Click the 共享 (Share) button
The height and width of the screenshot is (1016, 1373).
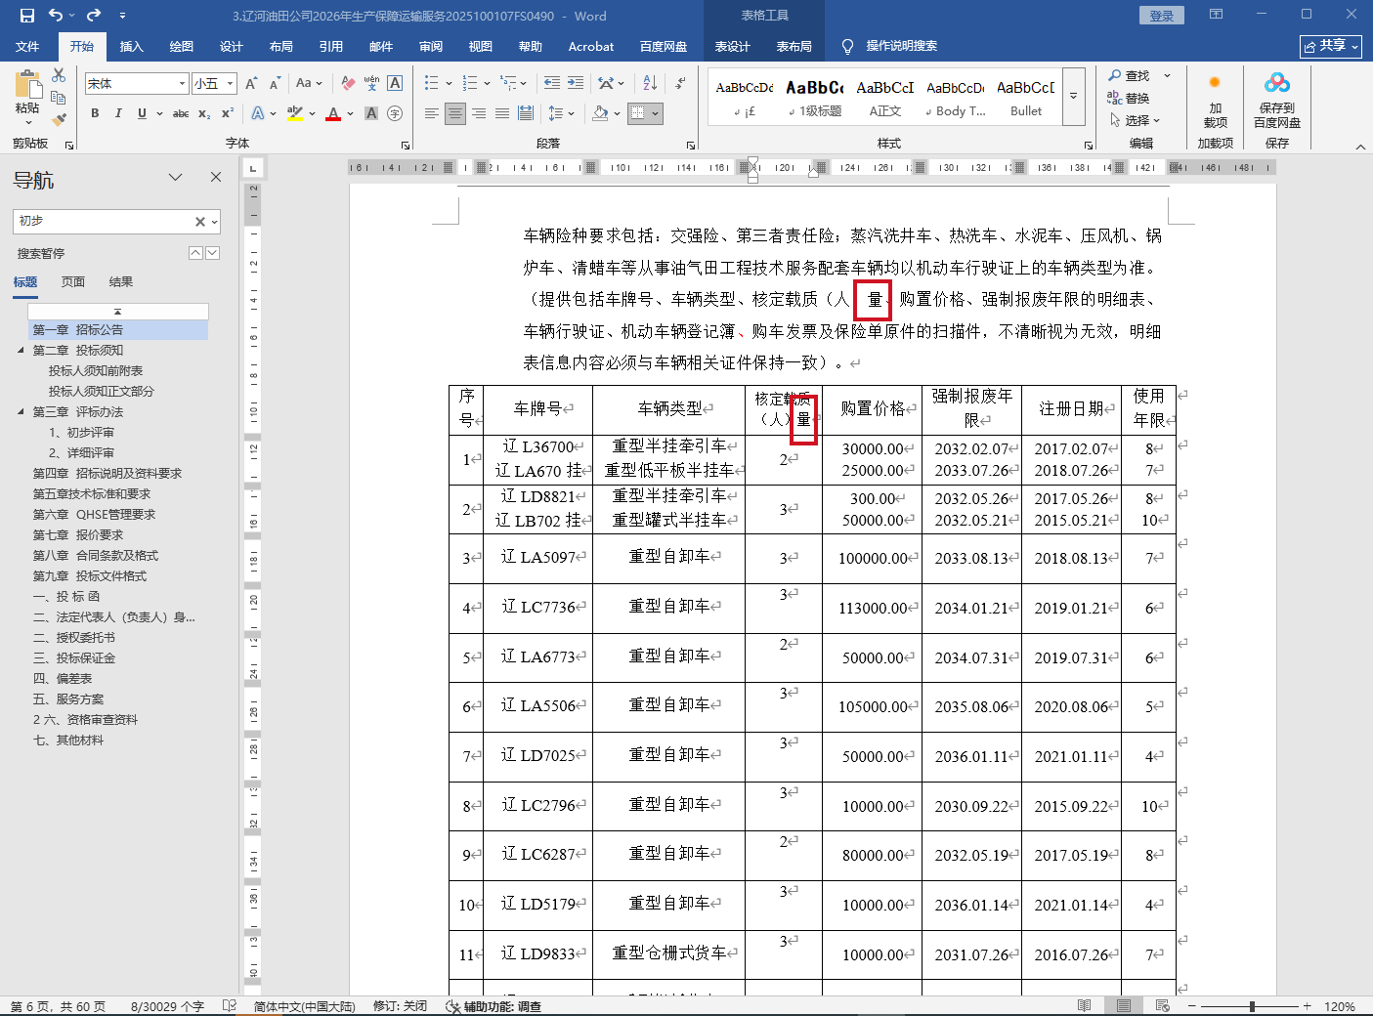[1331, 46]
